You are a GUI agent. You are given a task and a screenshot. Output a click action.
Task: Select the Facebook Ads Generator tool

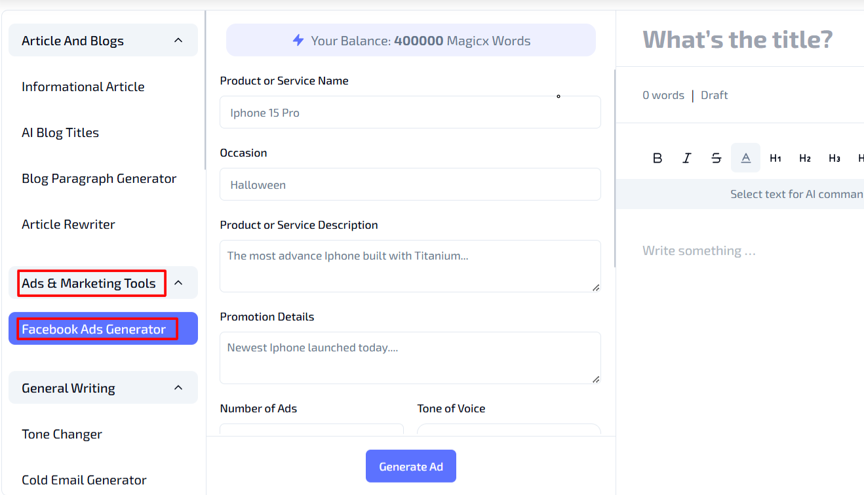click(103, 328)
